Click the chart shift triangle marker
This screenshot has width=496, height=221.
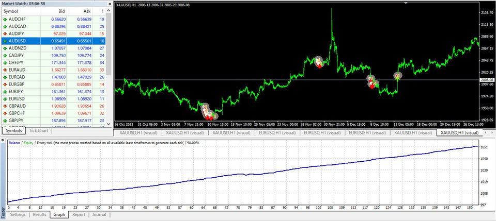(406, 3)
